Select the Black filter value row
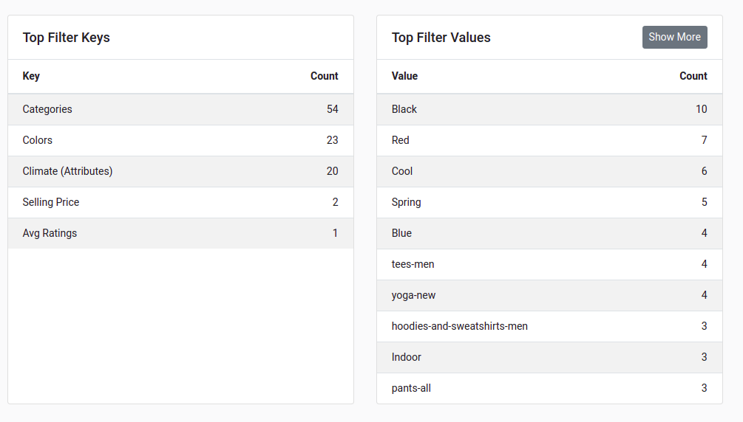743x422 pixels. pos(549,109)
